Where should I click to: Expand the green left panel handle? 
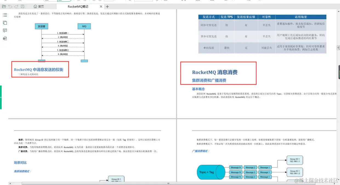coord(1,97)
